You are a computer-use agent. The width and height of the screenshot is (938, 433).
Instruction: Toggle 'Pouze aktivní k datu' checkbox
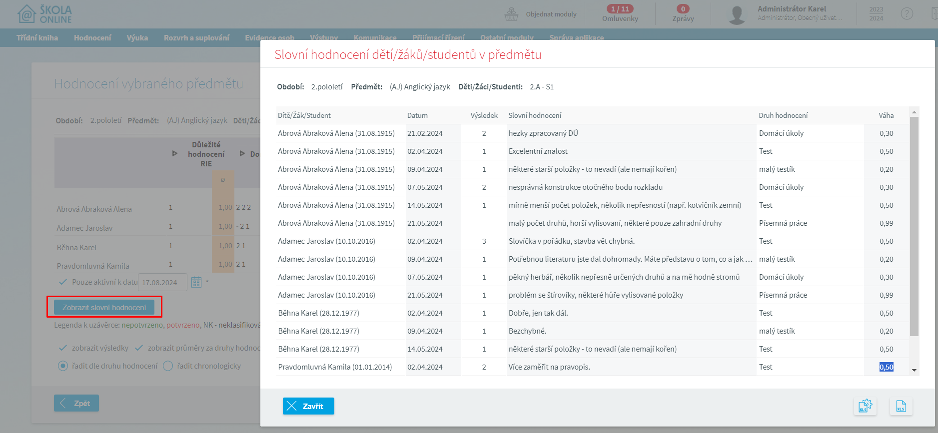point(63,282)
